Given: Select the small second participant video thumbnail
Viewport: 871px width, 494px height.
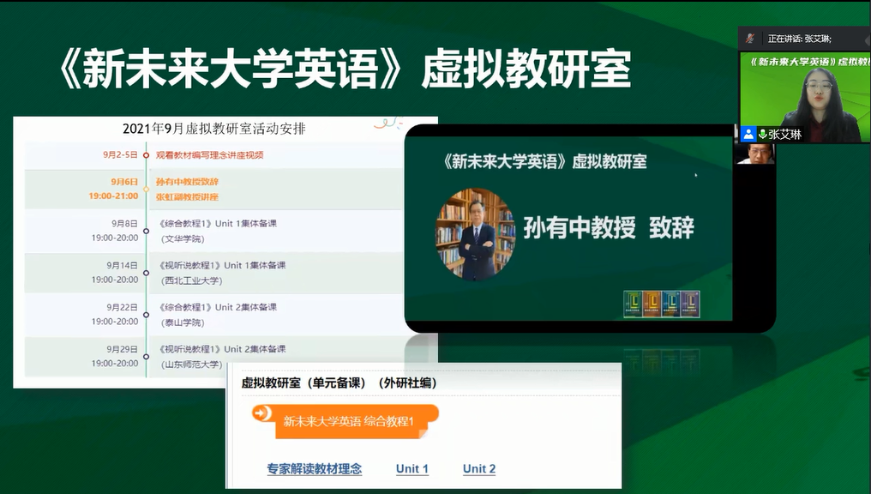Looking at the screenshot, I should (x=754, y=154).
